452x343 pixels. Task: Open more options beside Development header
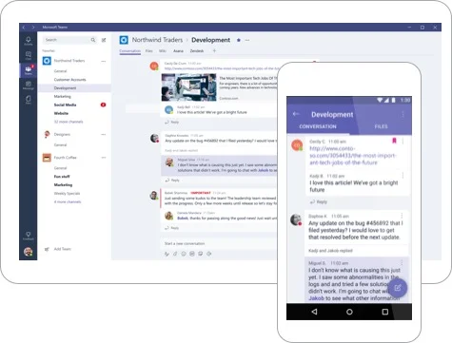pyautogui.click(x=247, y=40)
